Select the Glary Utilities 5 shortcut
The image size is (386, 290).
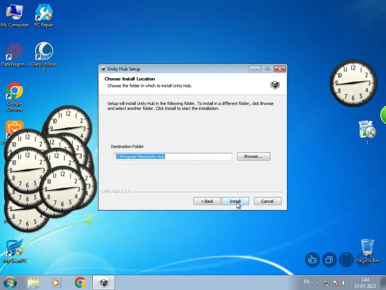[x=44, y=57]
